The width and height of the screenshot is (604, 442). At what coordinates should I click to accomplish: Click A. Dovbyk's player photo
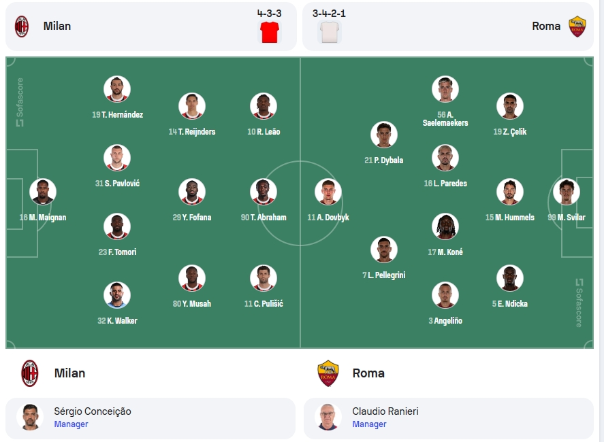(x=328, y=192)
